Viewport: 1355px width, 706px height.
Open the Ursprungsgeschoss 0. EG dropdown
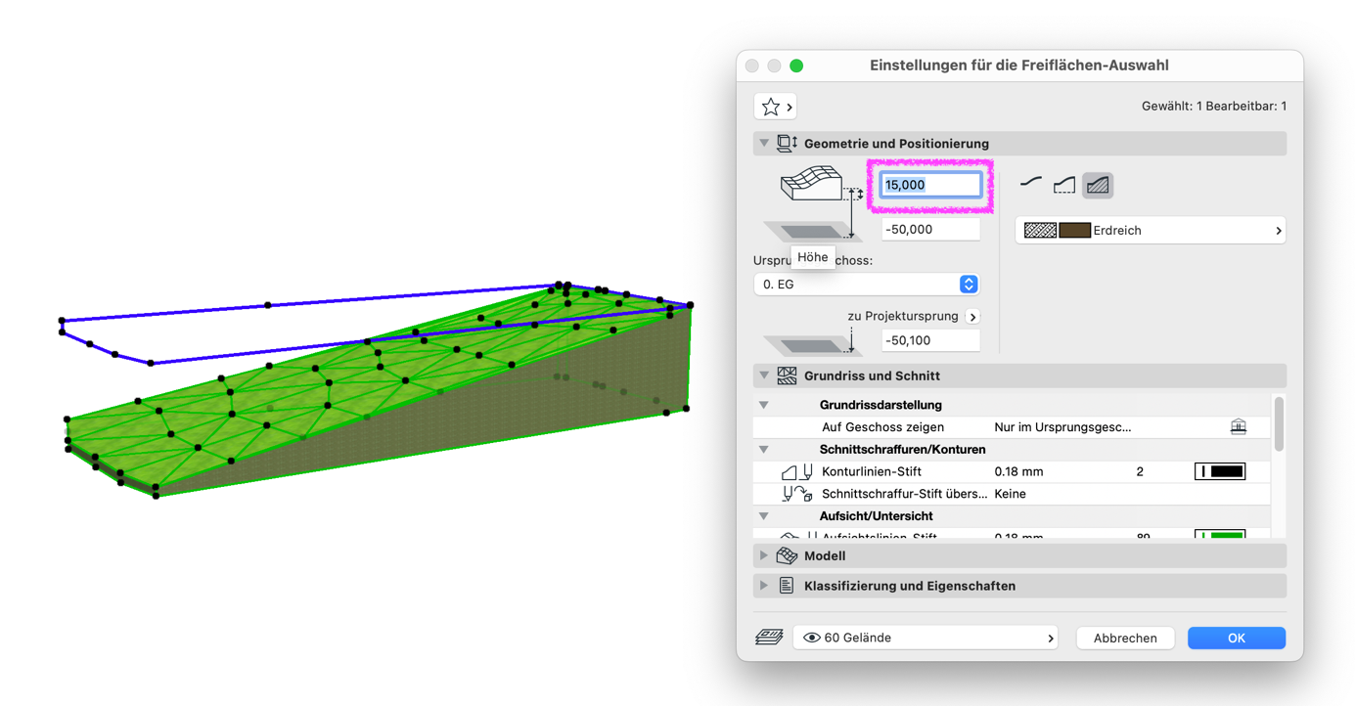(x=866, y=285)
